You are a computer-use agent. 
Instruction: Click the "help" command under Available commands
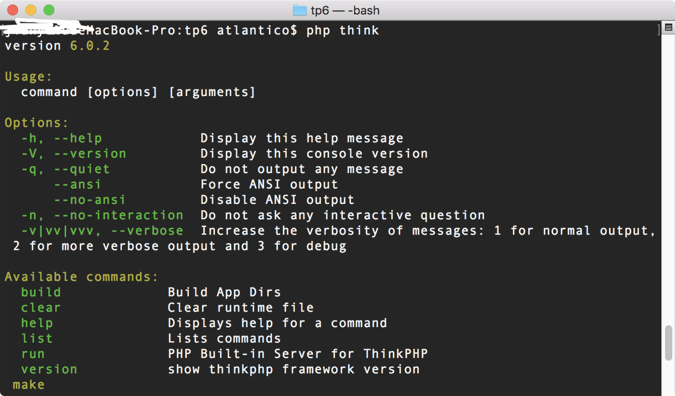click(37, 323)
